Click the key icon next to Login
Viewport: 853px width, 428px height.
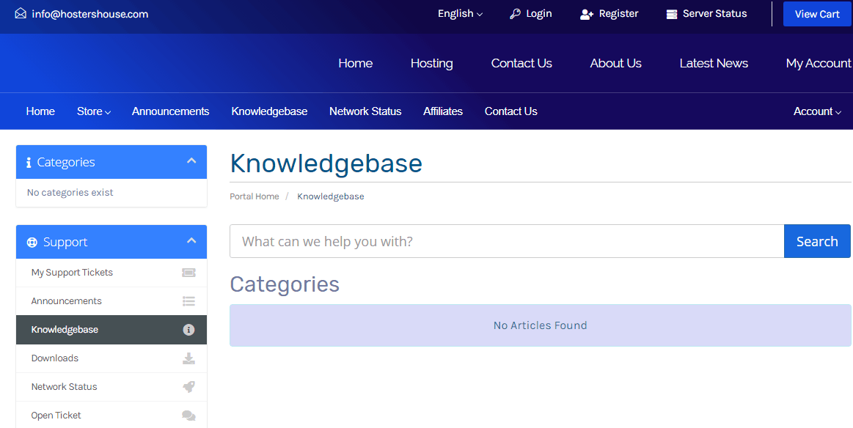click(515, 14)
